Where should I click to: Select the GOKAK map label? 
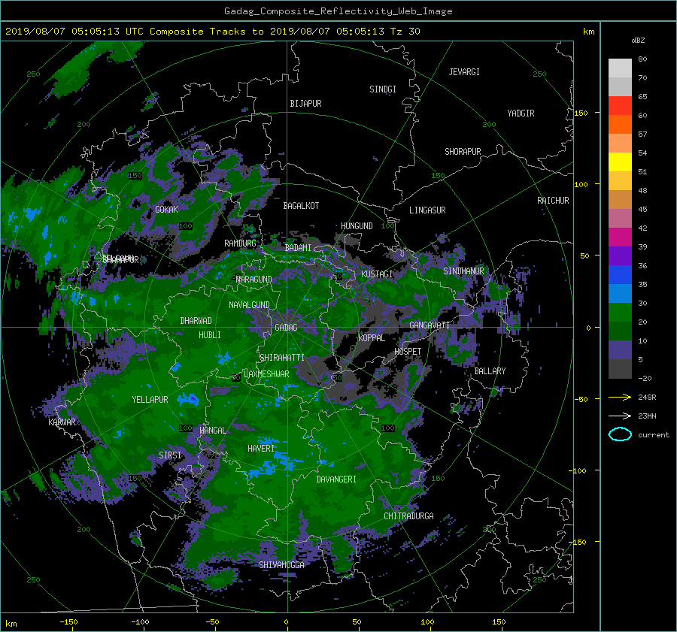[x=167, y=210]
